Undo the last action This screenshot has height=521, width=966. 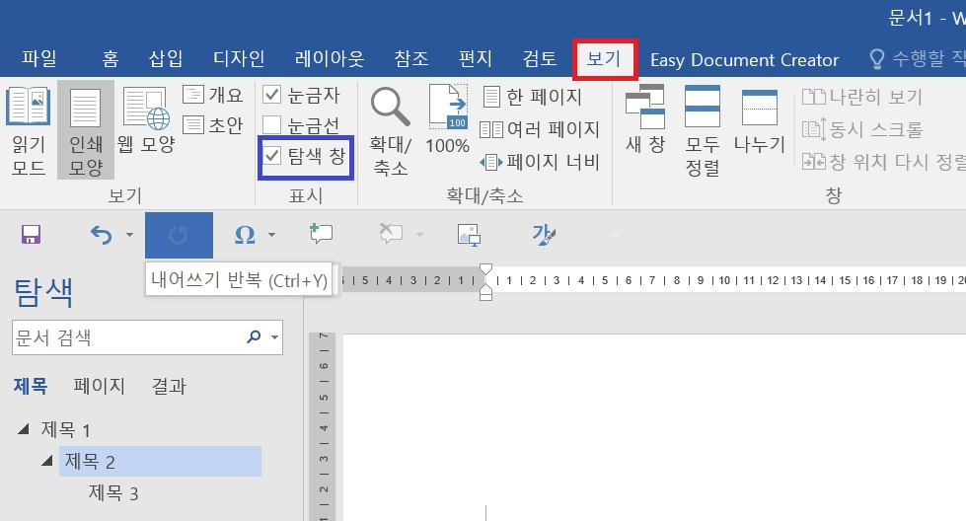pyautogui.click(x=101, y=235)
